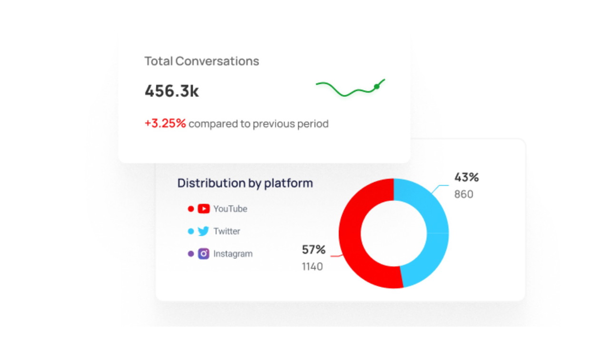The image size is (609, 342).
Task: Click the Total Conversations card title
Action: click(202, 61)
